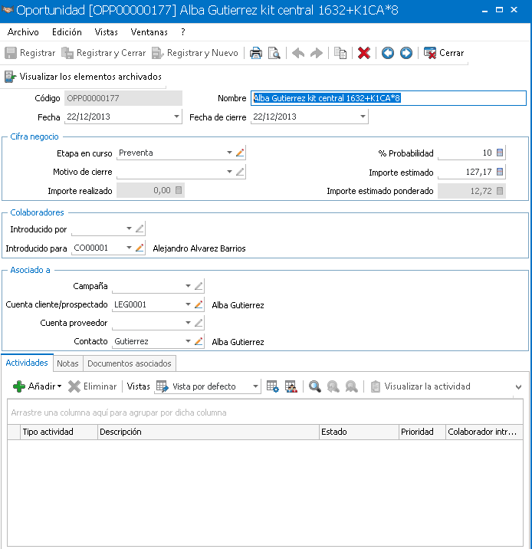This screenshot has width=532, height=549.
Task: Go to previous record arrow
Action: tap(388, 53)
